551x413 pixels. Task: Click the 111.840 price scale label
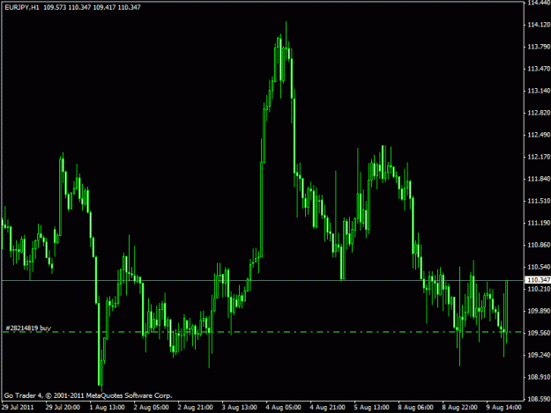539,179
